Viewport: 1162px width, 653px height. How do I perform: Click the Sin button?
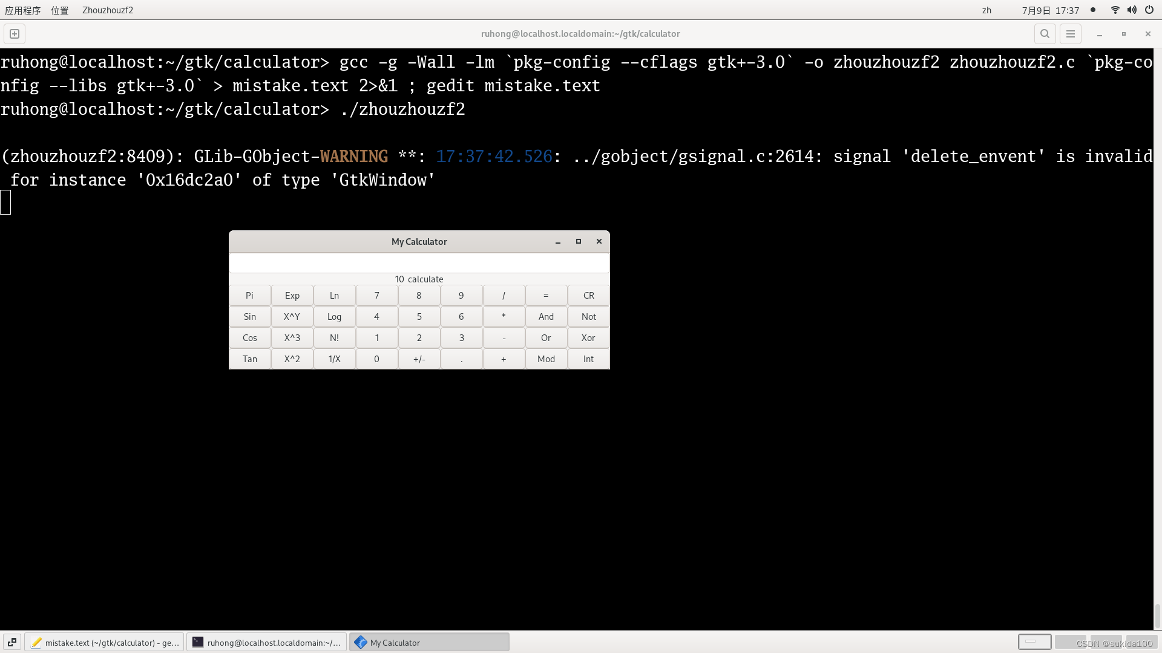[x=250, y=317]
